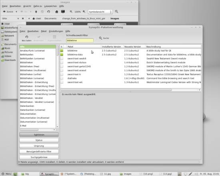Zoom out with the magnifier minus icon
This screenshot has width=220, height=176.
(71, 12)
